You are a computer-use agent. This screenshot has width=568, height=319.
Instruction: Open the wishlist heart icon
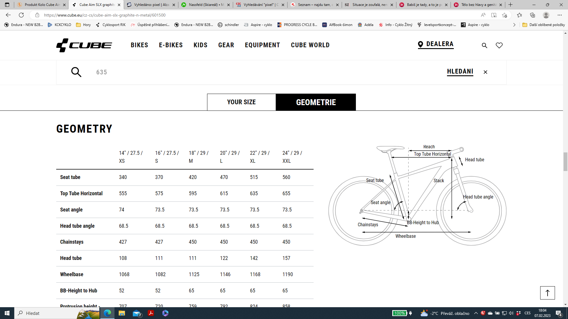(499, 45)
